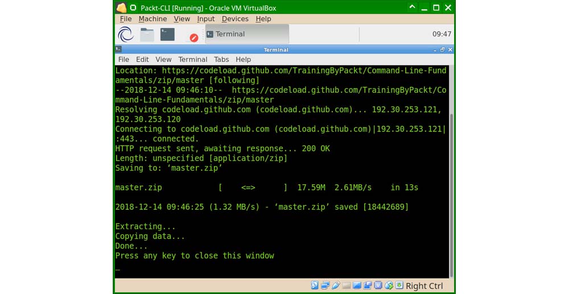Viewport: 569px width, 294px height.
Task: Shade VirtualBox window with the up-arrow button
Action: pos(412,7)
